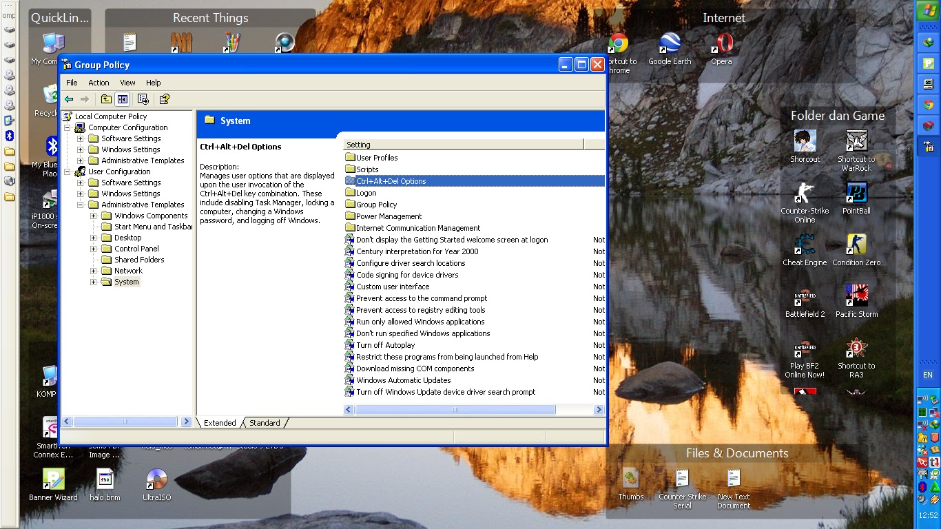Click the settings list scroll-right arrow

[x=599, y=410]
